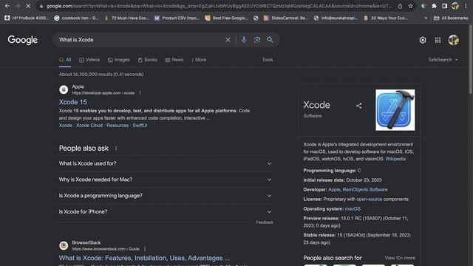Image resolution: width=473 pixels, height=266 pixels.
Task: Switch to the Books tab
Action: tap(148, 60)
